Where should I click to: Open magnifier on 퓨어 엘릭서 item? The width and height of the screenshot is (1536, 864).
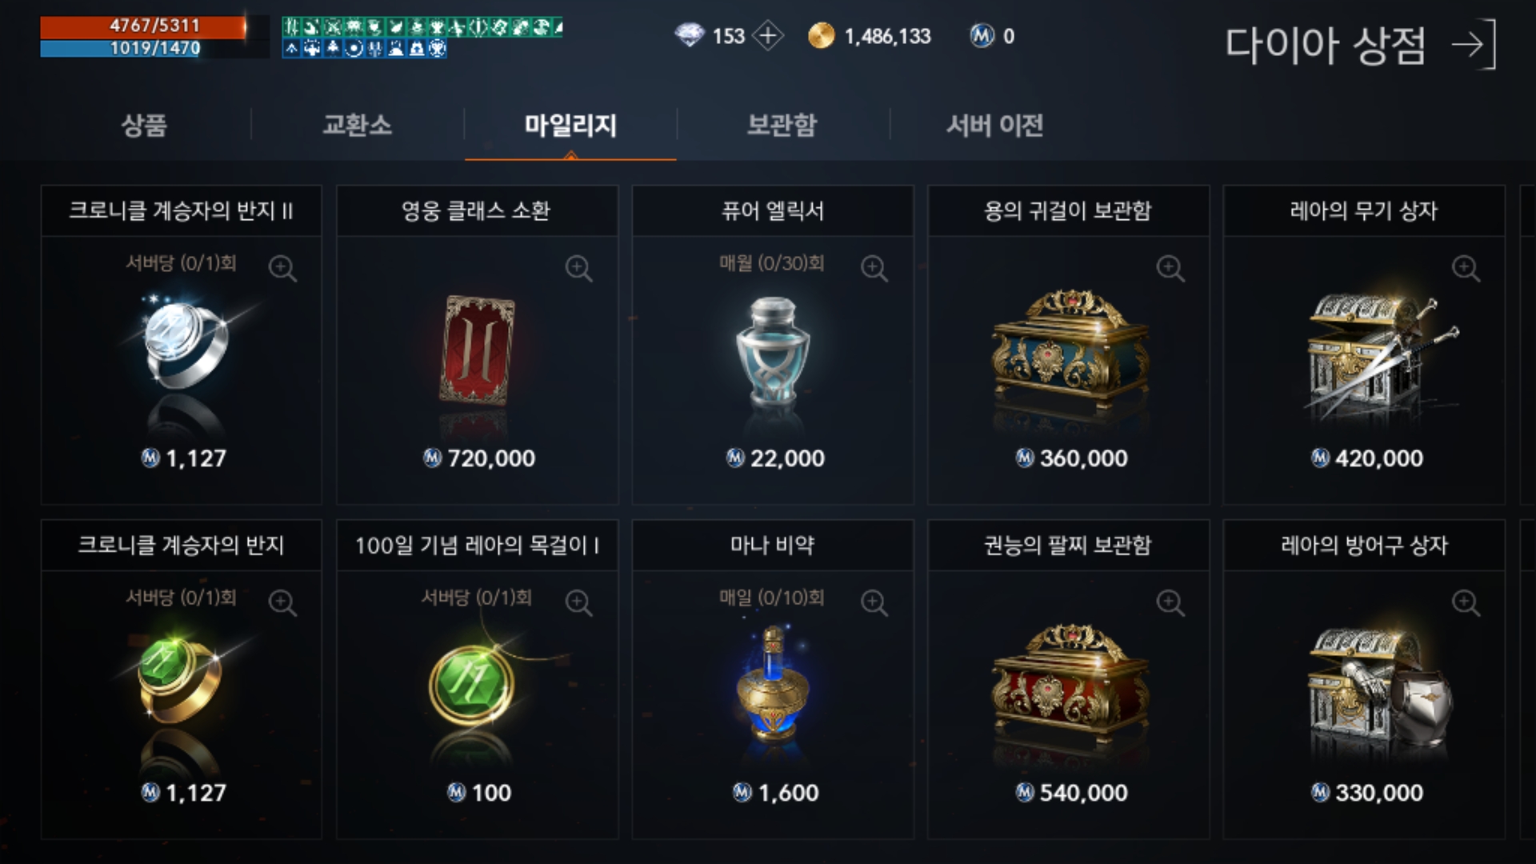874,269
